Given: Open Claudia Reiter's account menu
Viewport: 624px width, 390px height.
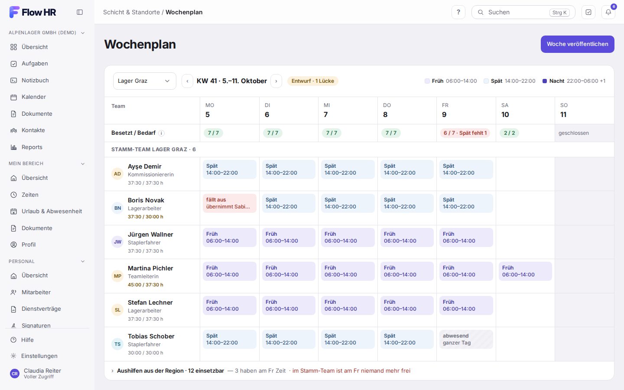Looking at the screenshot, I should pos(47,374).
